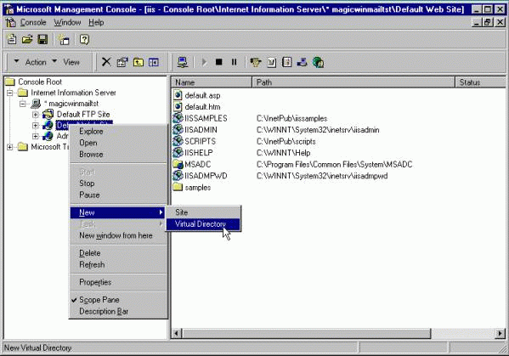The image size is (509, 356).
Task: Click the MSADC folder icon
Action: [178, 164]
